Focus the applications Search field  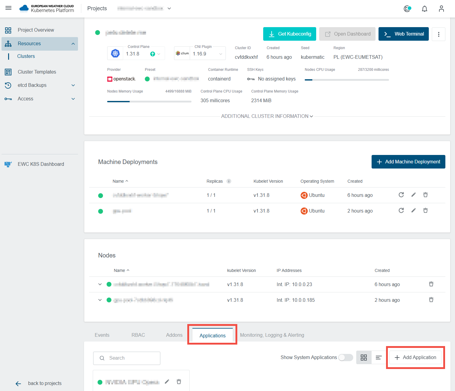point(127,358)
